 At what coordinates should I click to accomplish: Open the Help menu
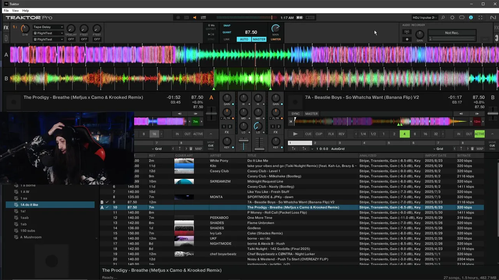pos(26,10)
